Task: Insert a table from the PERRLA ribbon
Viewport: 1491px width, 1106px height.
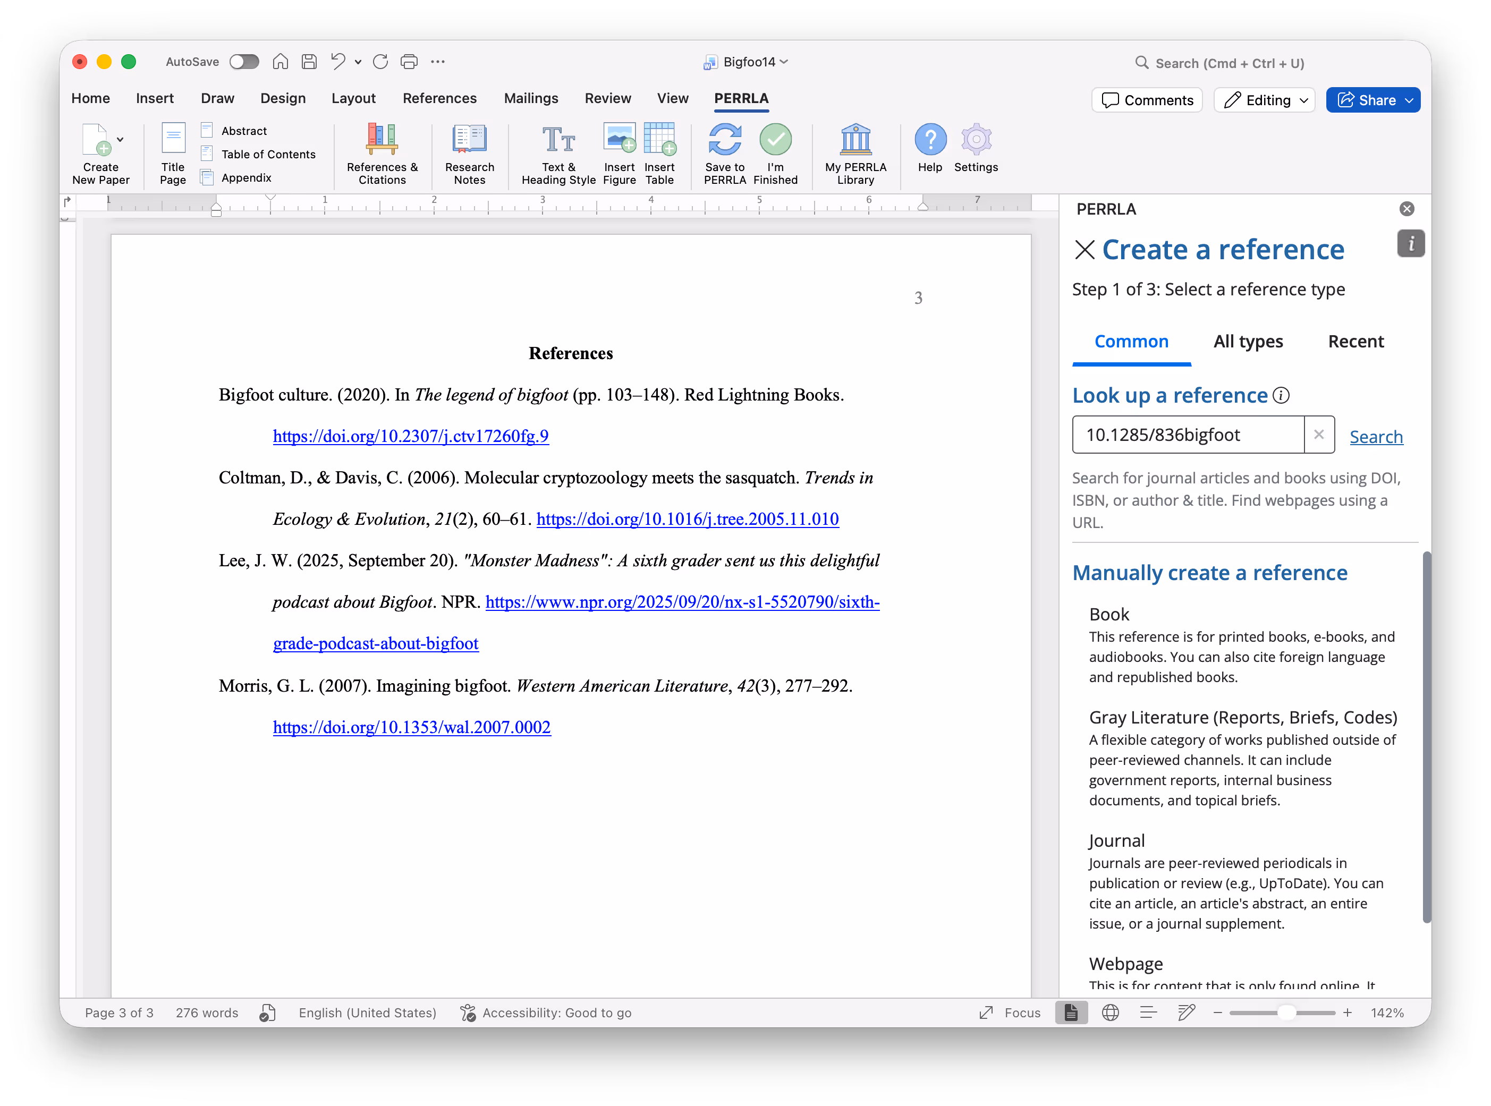Action: [x=660, y=152]
